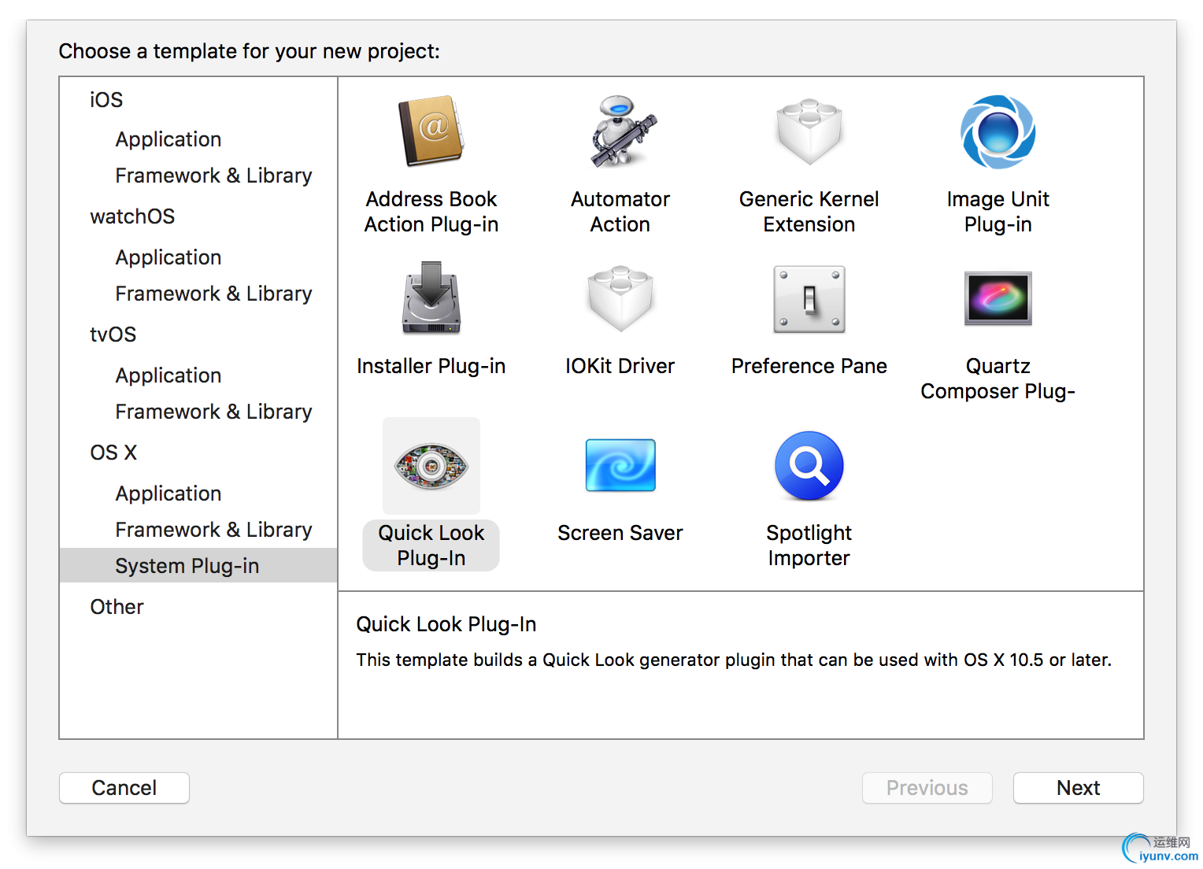Click the iOS section header

point(106,100)
